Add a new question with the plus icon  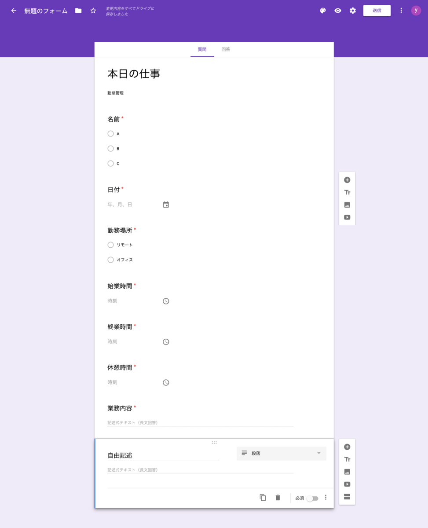pyautogui.click(x=347, y=447)
